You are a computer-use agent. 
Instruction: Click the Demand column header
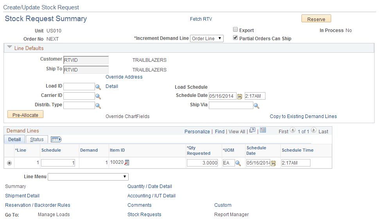[89, 150]
